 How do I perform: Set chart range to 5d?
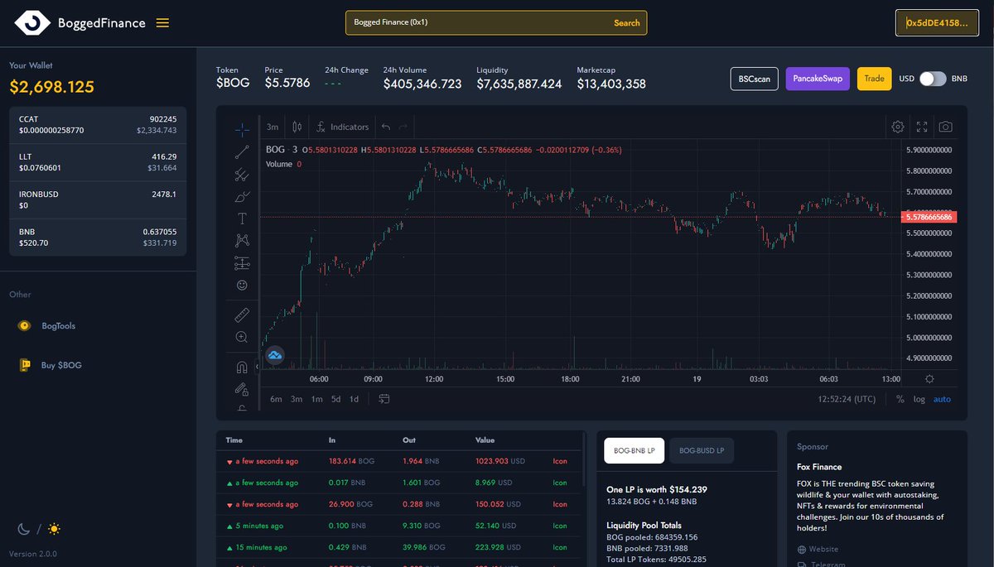coord(335,399)
